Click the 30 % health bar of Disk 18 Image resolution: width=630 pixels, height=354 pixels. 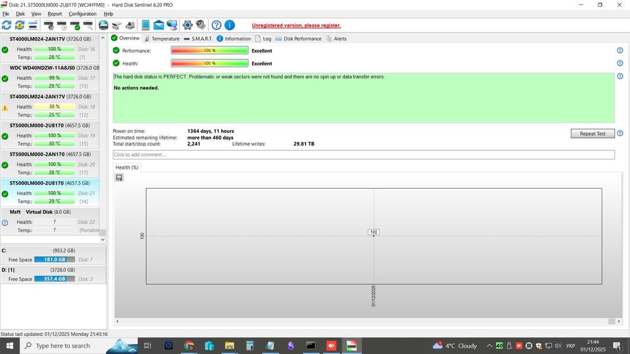[55, 107]
